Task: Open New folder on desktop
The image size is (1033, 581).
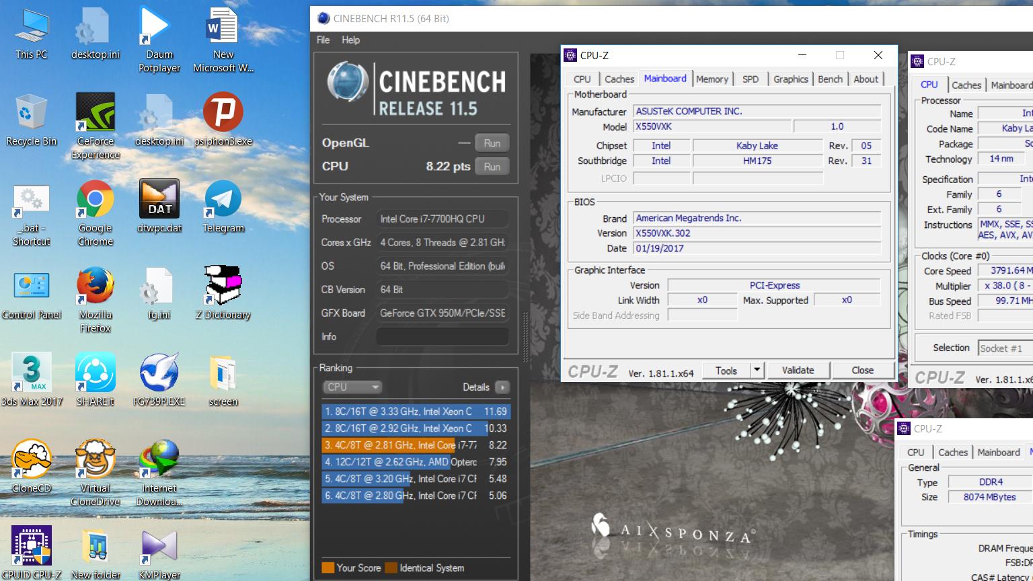Action: 95,553
